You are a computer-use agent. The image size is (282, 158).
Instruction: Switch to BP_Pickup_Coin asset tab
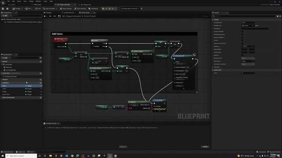(85, 5)
